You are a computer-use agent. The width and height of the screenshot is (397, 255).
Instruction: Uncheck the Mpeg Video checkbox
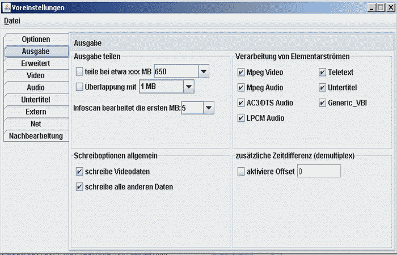242,73
